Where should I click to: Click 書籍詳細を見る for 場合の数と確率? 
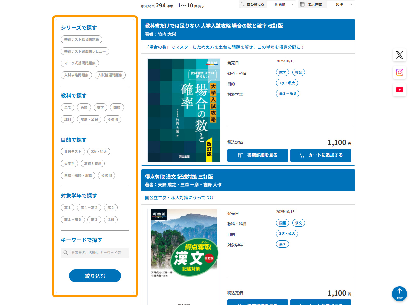pos(258,155)
